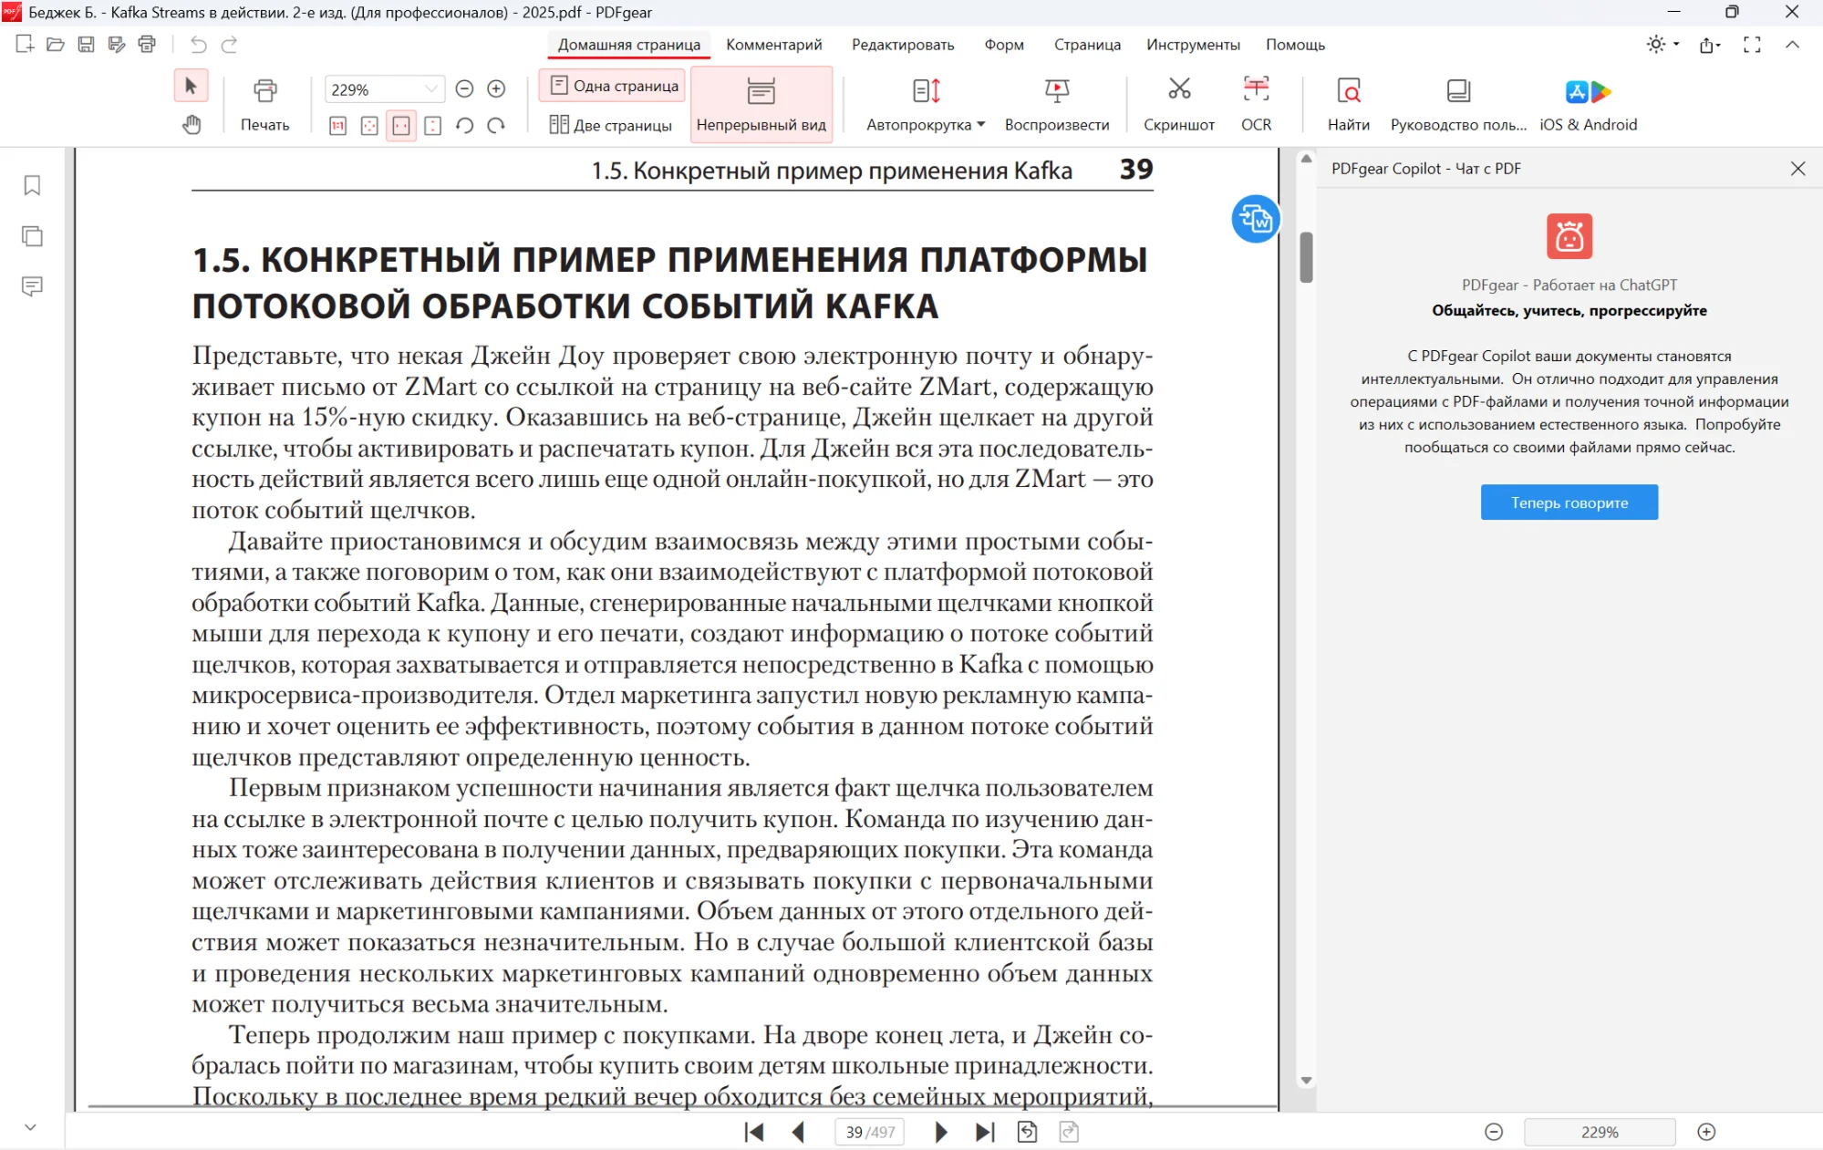Rotate the page counterclockwise
The image size is (1823, 1150).
click(464, 126)
